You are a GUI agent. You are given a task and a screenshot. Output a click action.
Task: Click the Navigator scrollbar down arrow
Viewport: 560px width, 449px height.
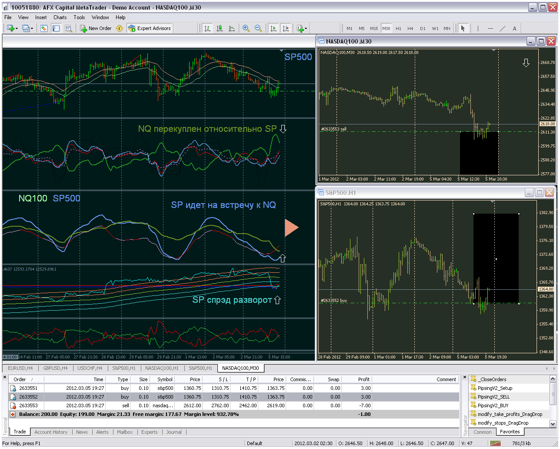click(x=553, y=424)
